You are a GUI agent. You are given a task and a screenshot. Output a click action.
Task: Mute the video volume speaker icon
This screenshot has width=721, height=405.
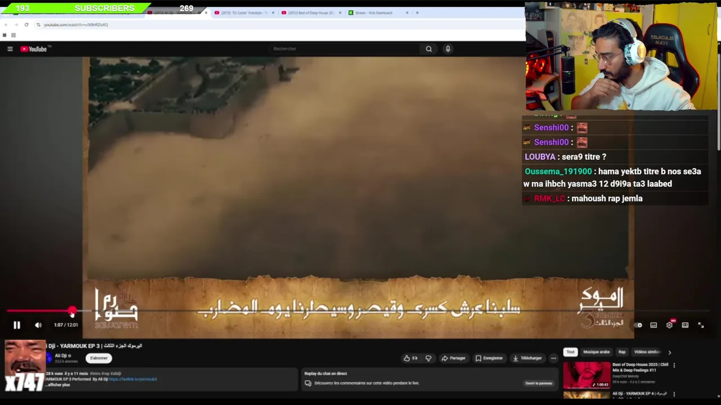(x=38, y=325)
